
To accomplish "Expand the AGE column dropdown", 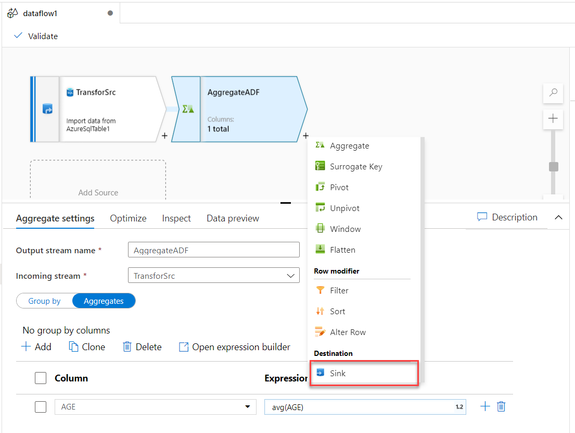I will (x=246, y=407).
